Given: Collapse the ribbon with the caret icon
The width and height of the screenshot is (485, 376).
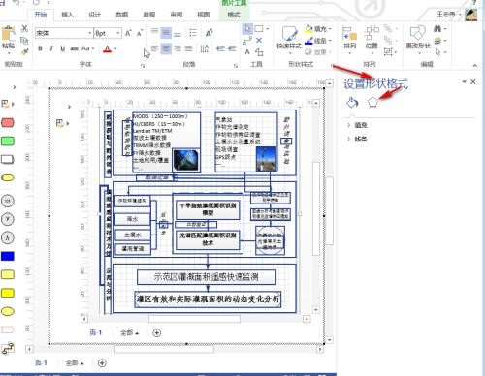Looking at the screenshot, I should click(x=474, y=66).
